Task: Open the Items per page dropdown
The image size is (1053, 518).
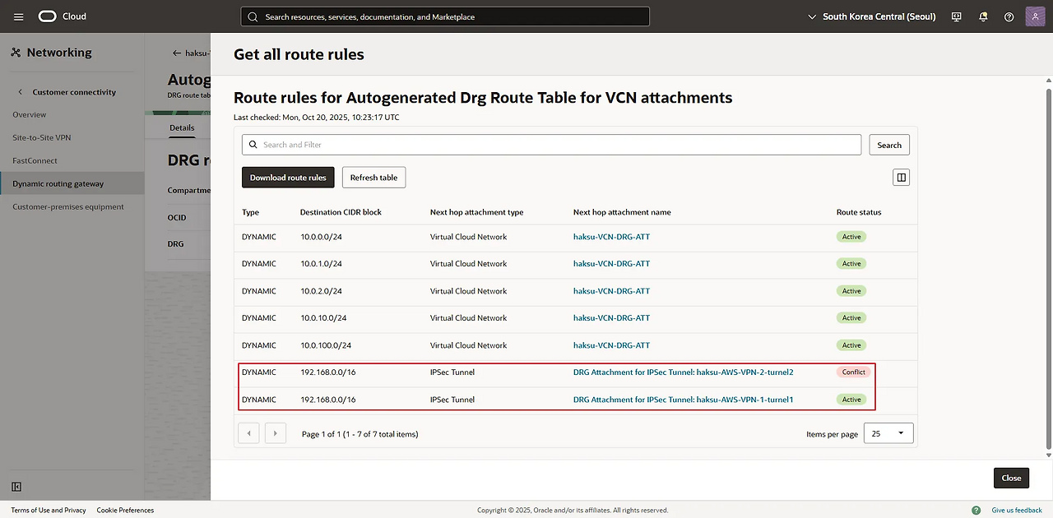Action: 888,433
